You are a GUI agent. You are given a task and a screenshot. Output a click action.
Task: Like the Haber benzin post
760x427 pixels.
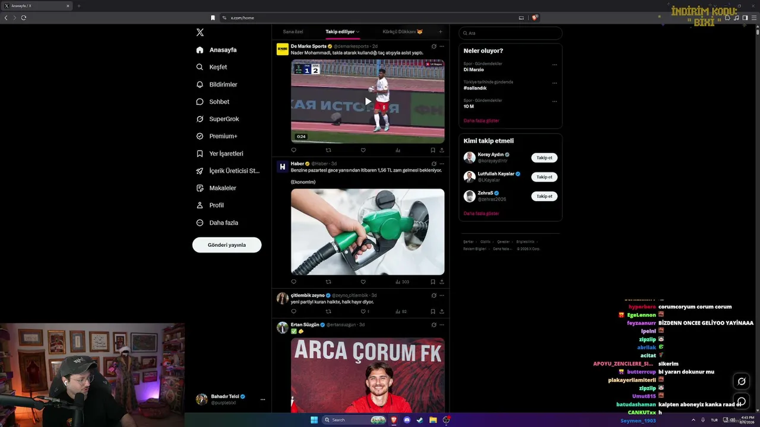point(363,282)
